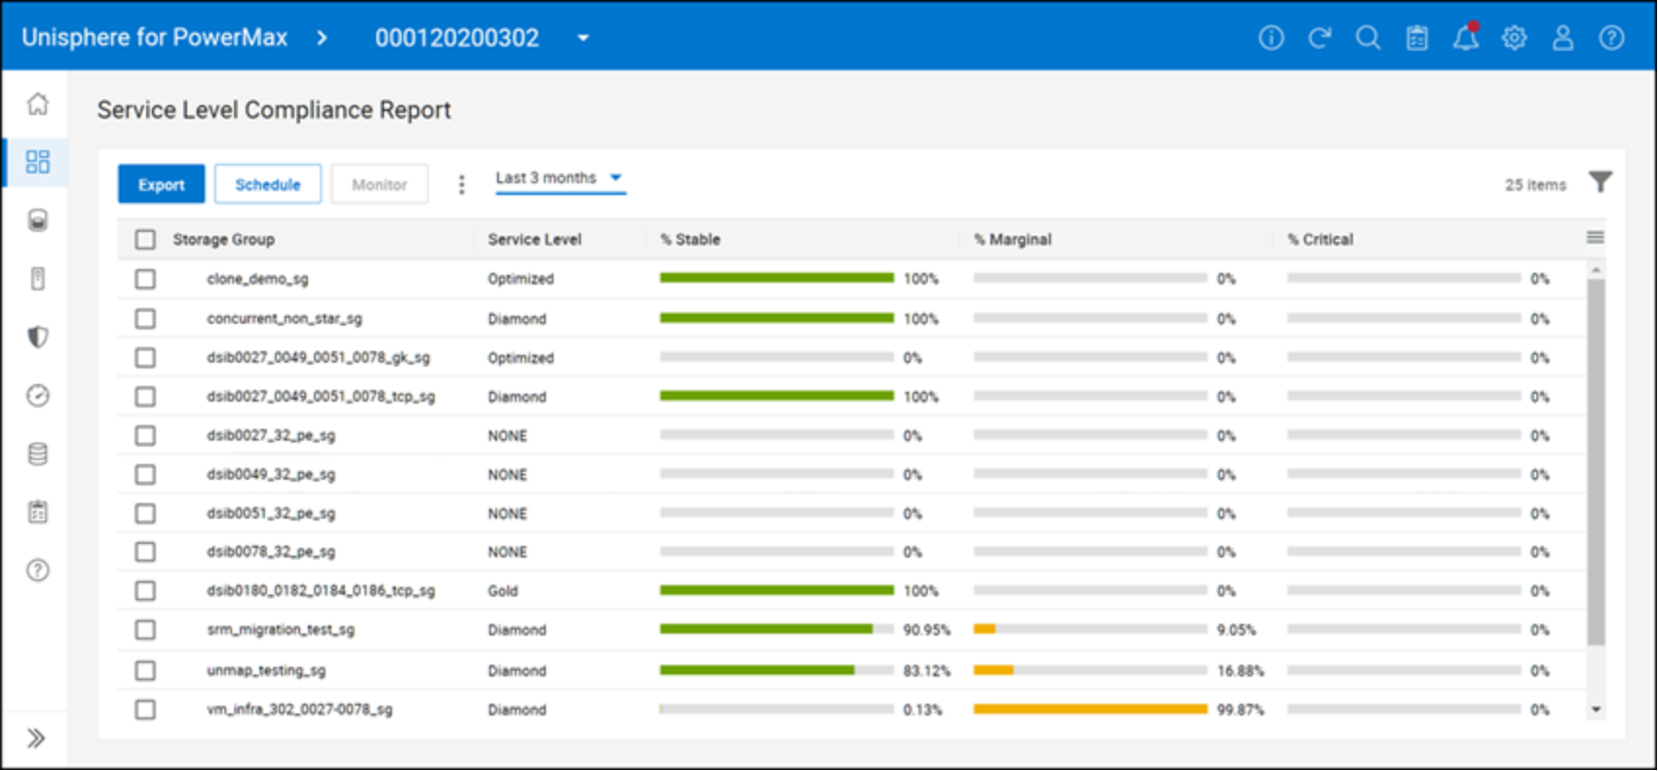Open the Performance gauge icon in sidebar
The width and height of the screenshot is (1658, 771).
pyautogui.click(x=37, y=396)
